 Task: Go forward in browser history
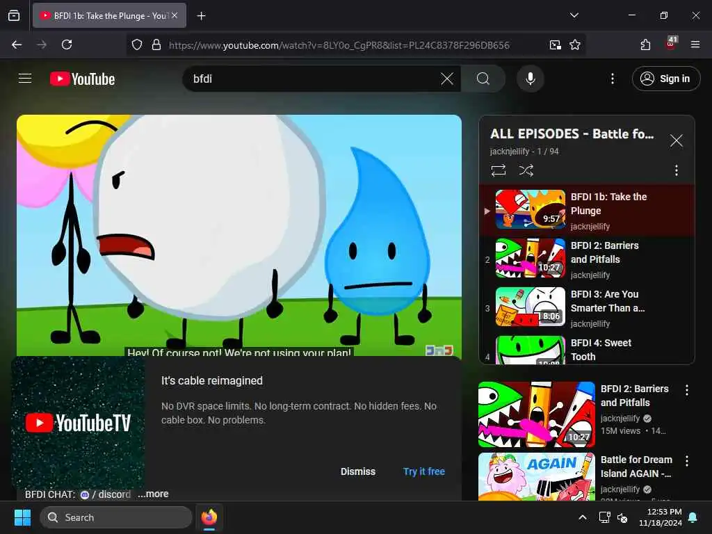click(42, 44)
